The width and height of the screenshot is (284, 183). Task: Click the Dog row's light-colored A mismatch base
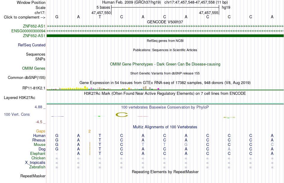point(229,149)
